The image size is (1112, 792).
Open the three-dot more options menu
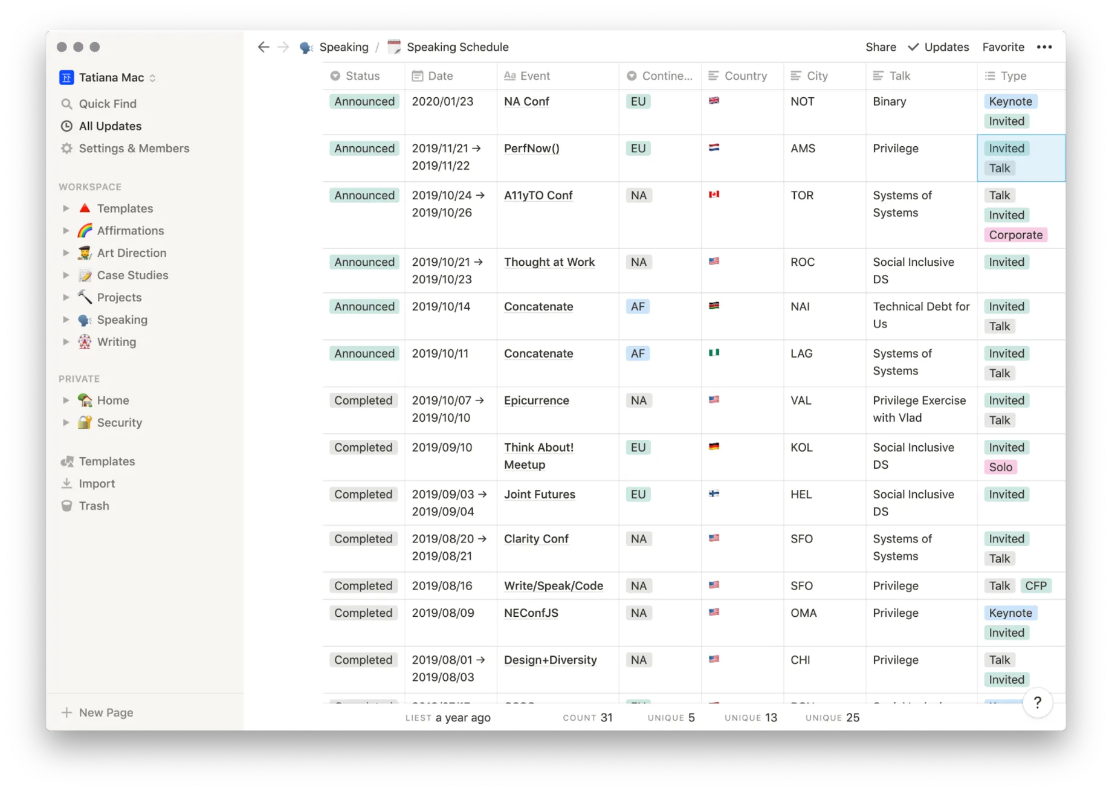point(1044,47)
